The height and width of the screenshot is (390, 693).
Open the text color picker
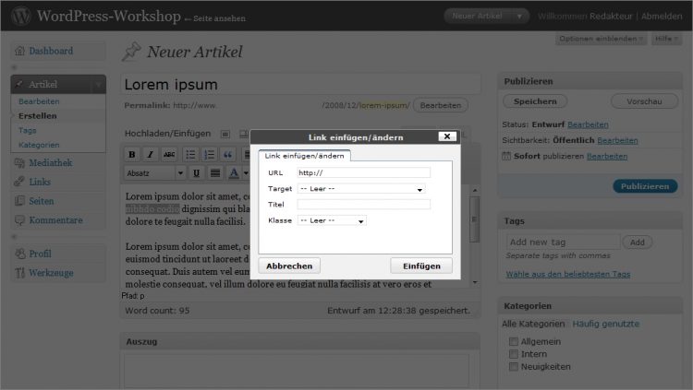click(235, 172)
